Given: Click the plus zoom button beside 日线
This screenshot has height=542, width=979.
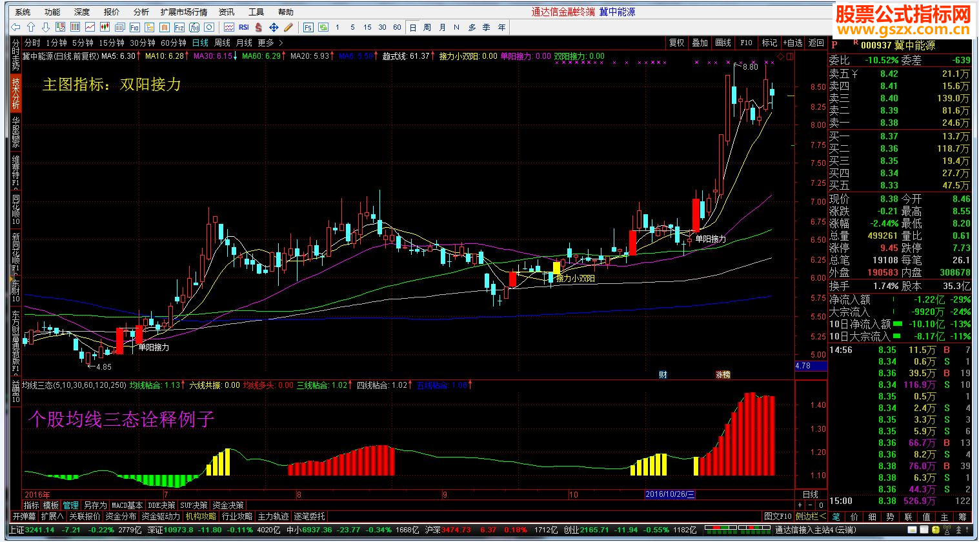Looking at the screenshot, I should click(x=800, y=505).
